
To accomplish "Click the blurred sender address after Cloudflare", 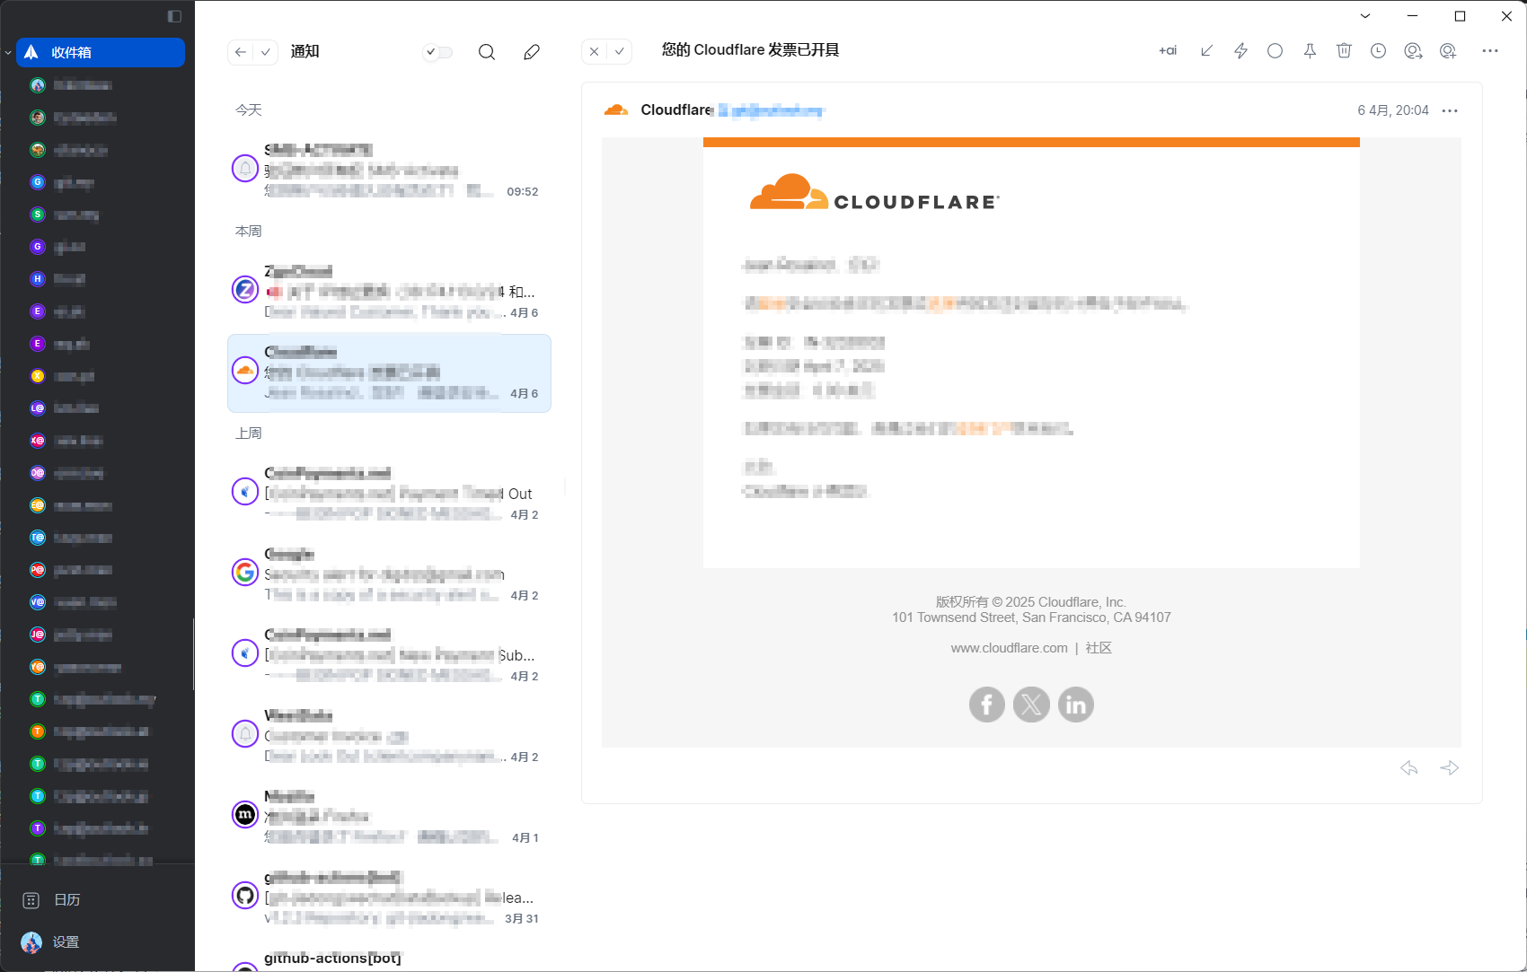I will [771, 110].
